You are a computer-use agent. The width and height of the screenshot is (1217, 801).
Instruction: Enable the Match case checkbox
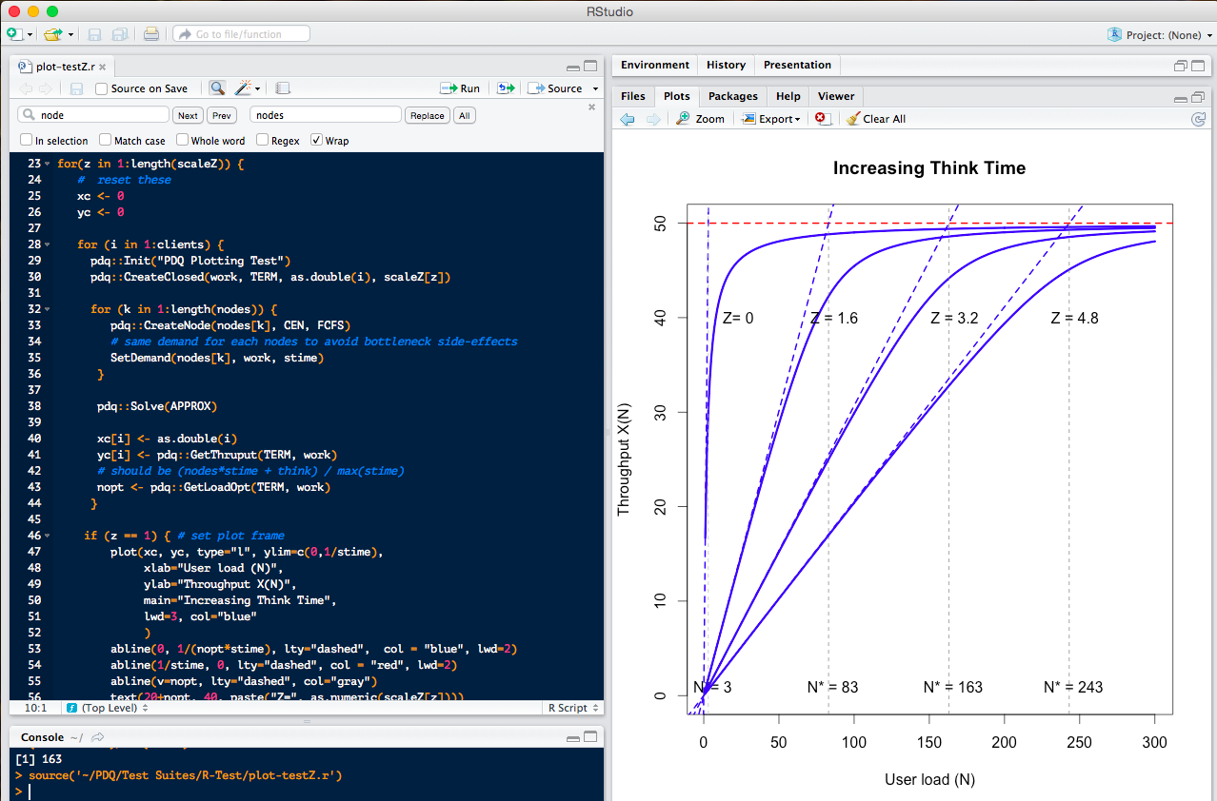point(106,140)
